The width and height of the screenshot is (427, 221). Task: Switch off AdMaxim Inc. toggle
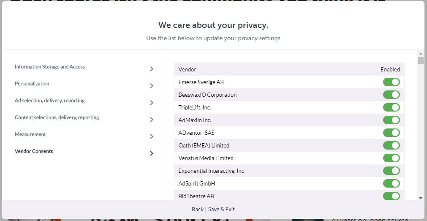(392, 120)
